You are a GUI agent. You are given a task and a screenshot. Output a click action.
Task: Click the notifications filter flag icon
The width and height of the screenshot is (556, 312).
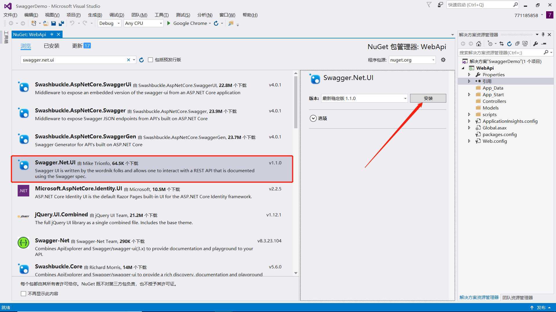point(429,5)
